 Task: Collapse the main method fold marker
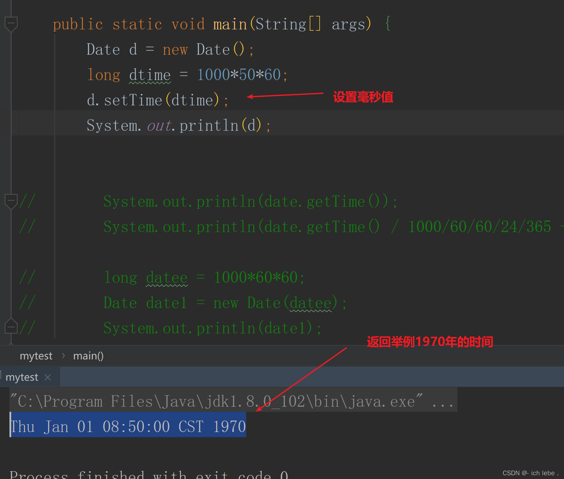[x=11, y=24]
